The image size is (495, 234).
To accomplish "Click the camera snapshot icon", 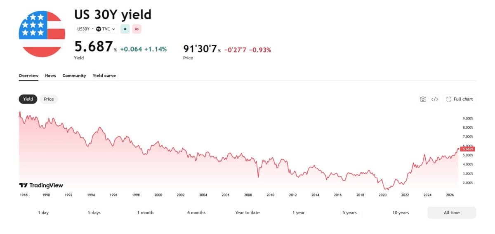I will point(423,99).
